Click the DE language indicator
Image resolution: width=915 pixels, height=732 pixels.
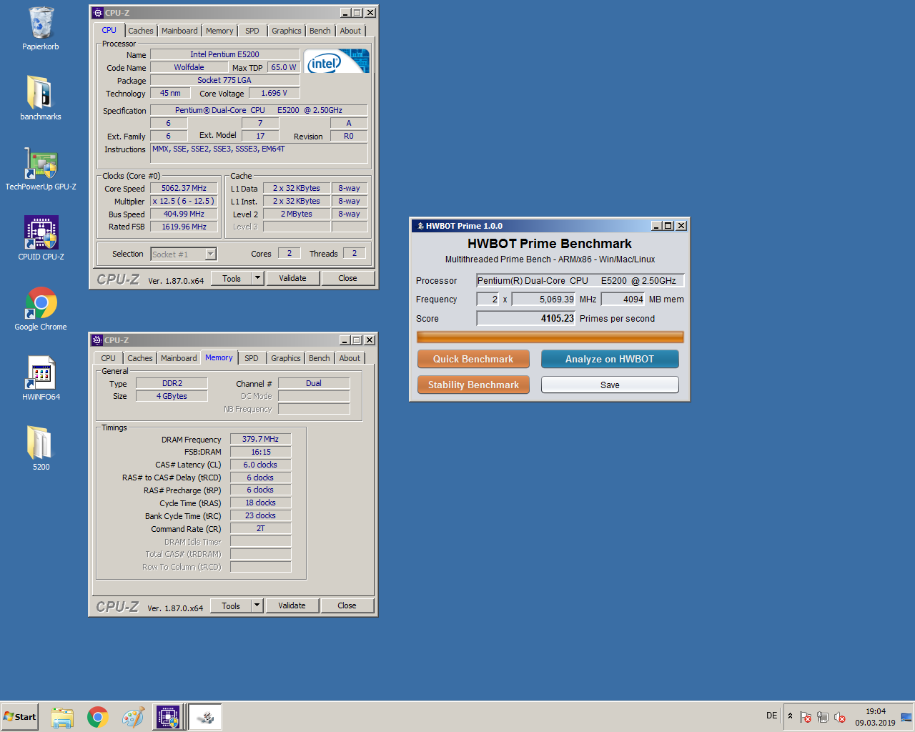772,716
